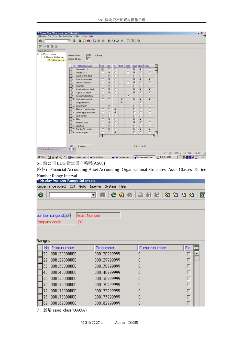Image resolution: width=243 pixels, height=345 pixels.
Task: Click Asset Number object field
Action: [98, 216]
